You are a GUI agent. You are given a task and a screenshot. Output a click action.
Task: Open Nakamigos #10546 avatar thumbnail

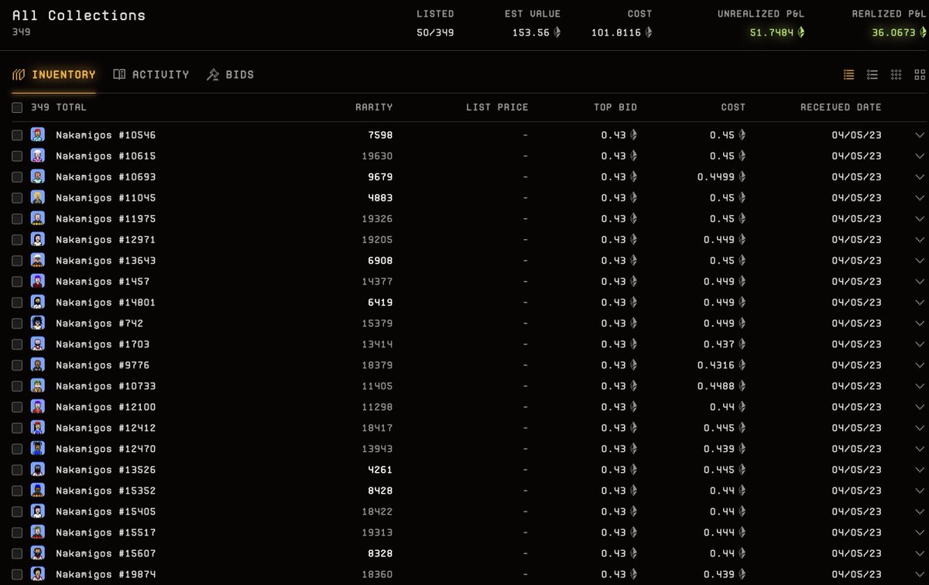click(37, 135)
